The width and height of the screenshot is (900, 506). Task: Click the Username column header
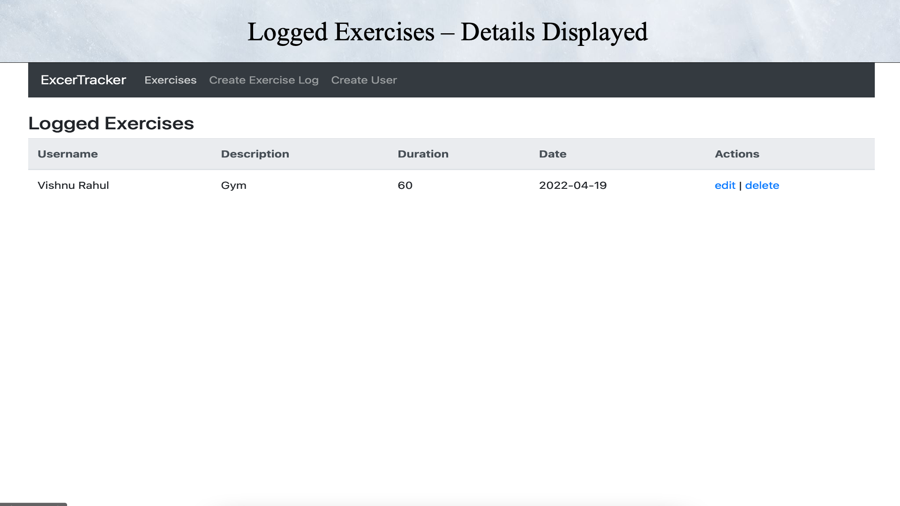67,154
